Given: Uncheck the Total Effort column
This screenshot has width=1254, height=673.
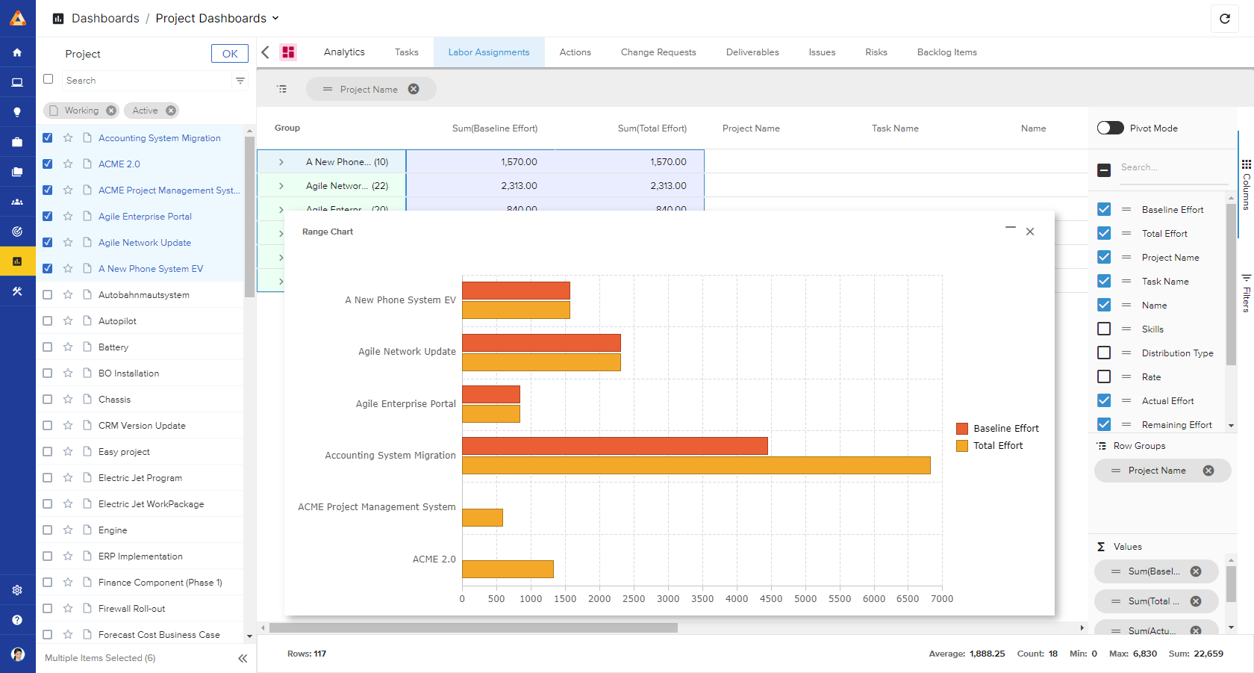Looking at the screenshot, I should [x=1104, y=233].
